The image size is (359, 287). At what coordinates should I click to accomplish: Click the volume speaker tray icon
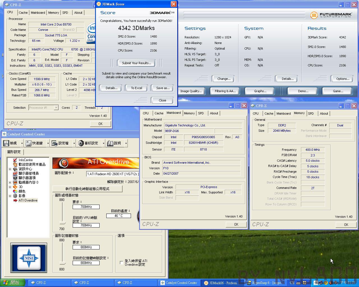[x=331, y=283]
